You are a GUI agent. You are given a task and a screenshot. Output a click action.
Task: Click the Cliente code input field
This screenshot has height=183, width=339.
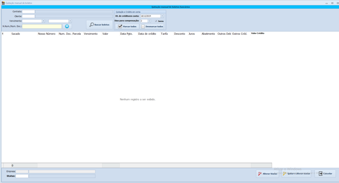[28, 16]
